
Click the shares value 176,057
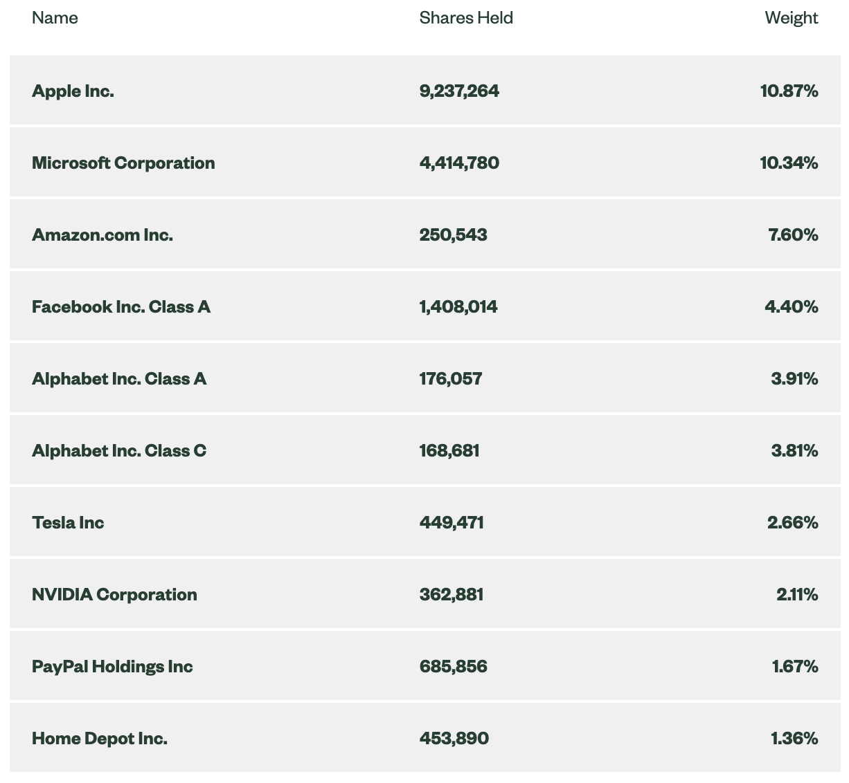(451, 378)
